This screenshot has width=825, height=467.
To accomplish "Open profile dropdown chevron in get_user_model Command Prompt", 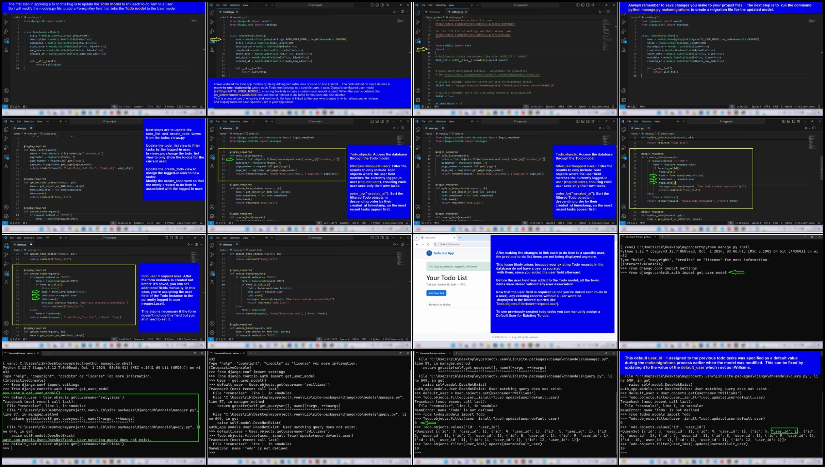I will click(x=667, y=237).
